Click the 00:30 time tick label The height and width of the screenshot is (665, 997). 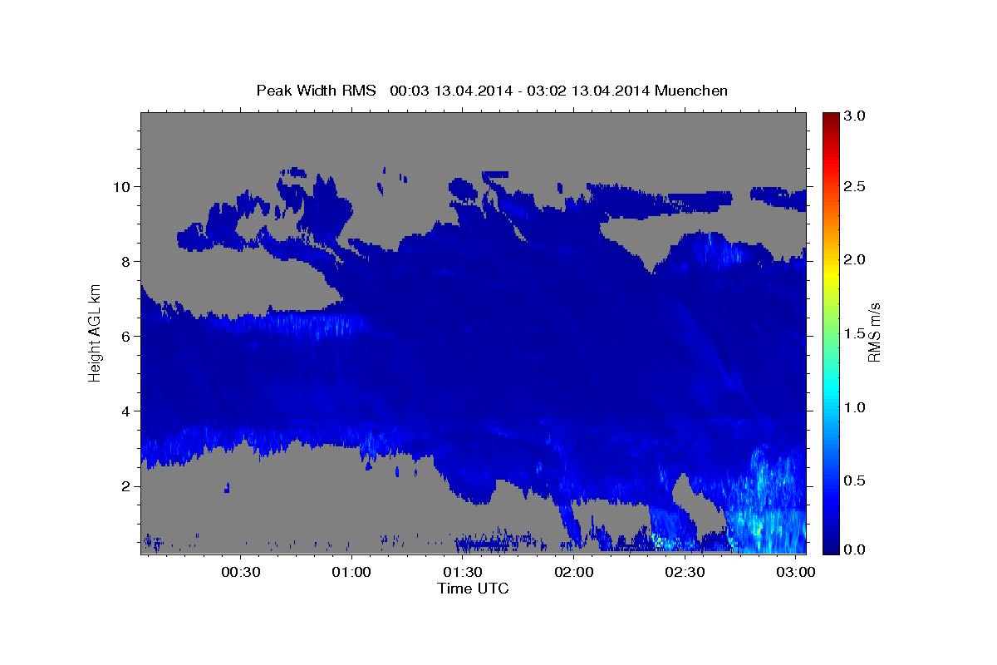pos(241,573)
